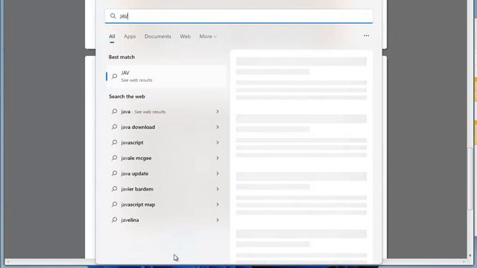Expand the java suggestion chevron
Viewport: 477px width, 268px height.
pos(218,112)
